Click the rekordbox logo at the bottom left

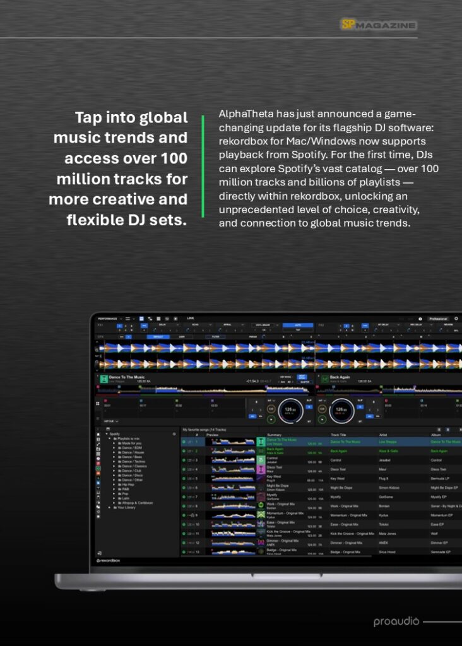pyautogui.click(x=108, y=560)
